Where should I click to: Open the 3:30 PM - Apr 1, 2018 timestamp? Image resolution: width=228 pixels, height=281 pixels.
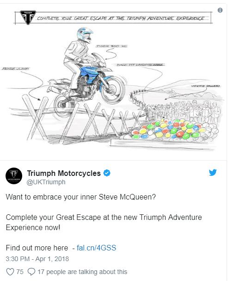(37, 259)
